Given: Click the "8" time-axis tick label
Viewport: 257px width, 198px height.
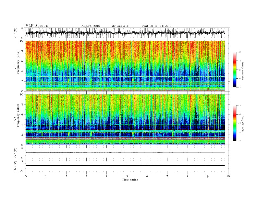Looking at the screenshot, I should [188, 176].
